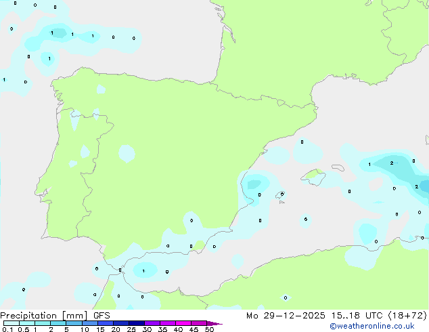Pick the 10–15 mm legend color box

click(89, 323)
